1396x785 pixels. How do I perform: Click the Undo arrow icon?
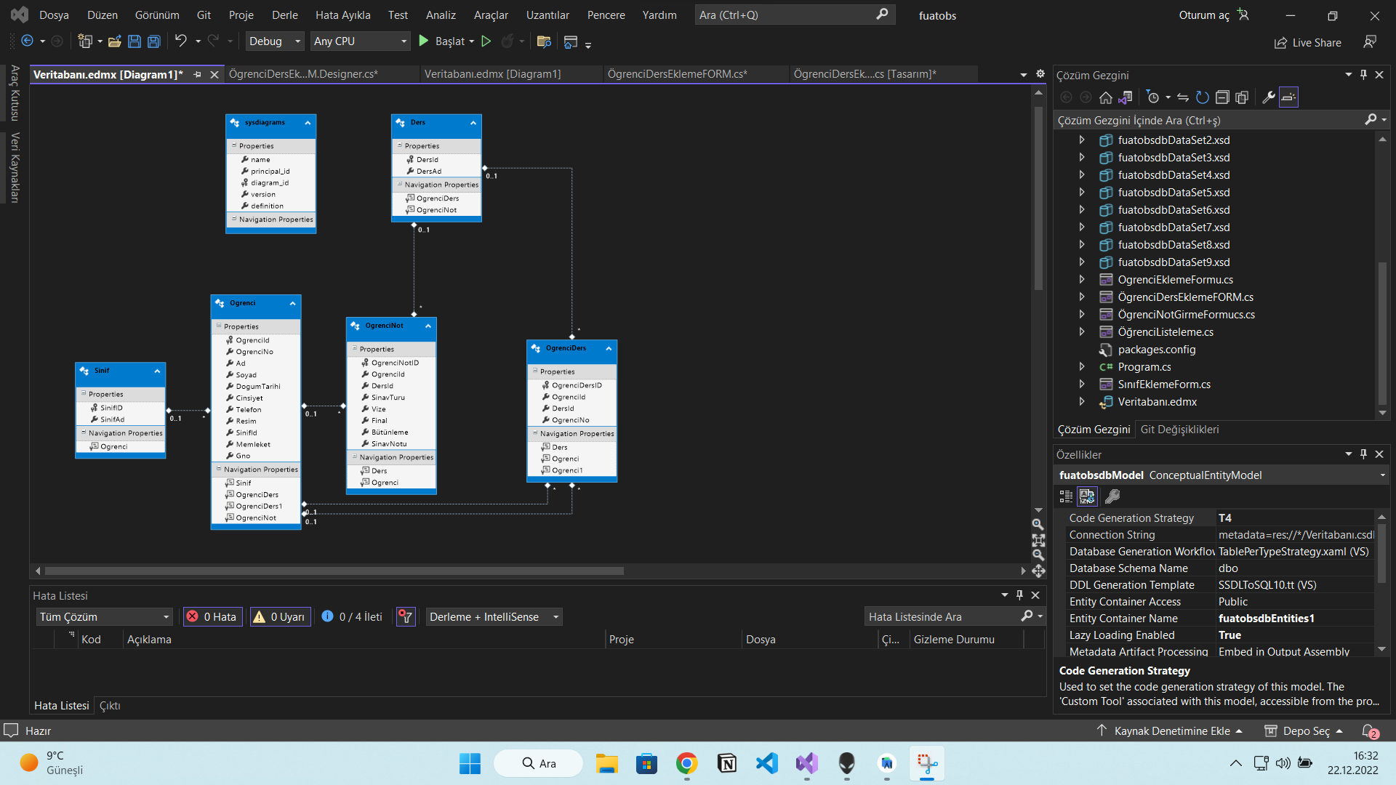click(180, 41)
